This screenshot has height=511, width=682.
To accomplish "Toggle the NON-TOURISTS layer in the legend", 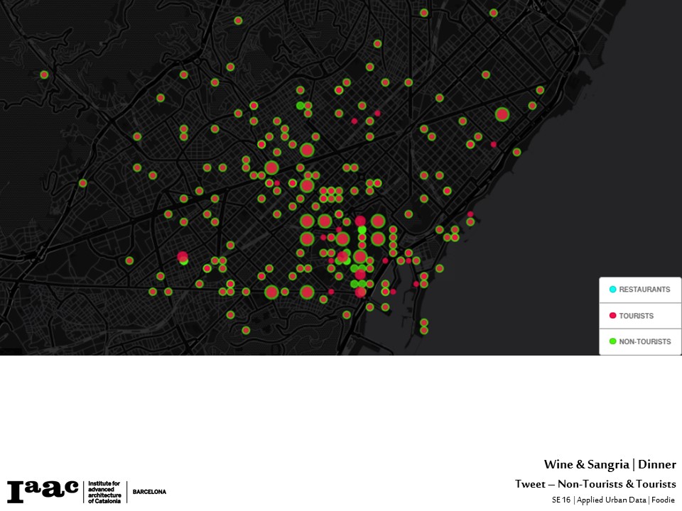I will (644, 341).
